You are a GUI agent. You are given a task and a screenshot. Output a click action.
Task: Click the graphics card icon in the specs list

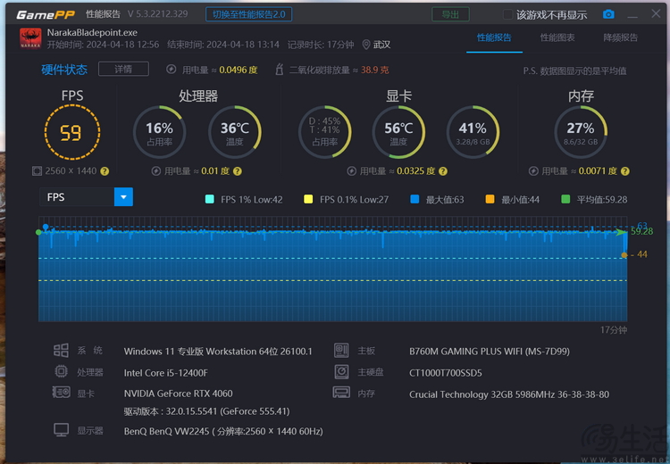[x=61, y=393]
